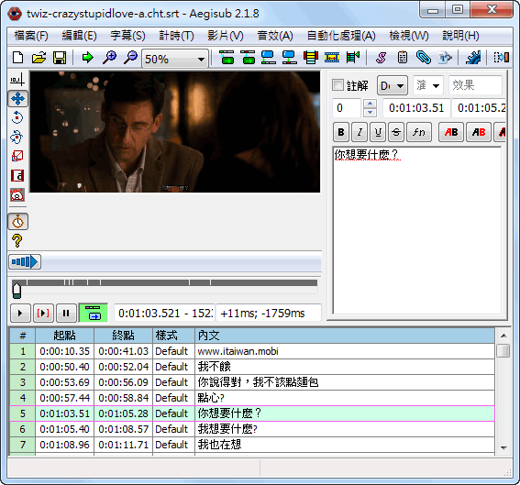The width and height of the screenshot is (520, 485).
Task: Click the Save subtitles floppy icon
Action: tap(60, 58)
